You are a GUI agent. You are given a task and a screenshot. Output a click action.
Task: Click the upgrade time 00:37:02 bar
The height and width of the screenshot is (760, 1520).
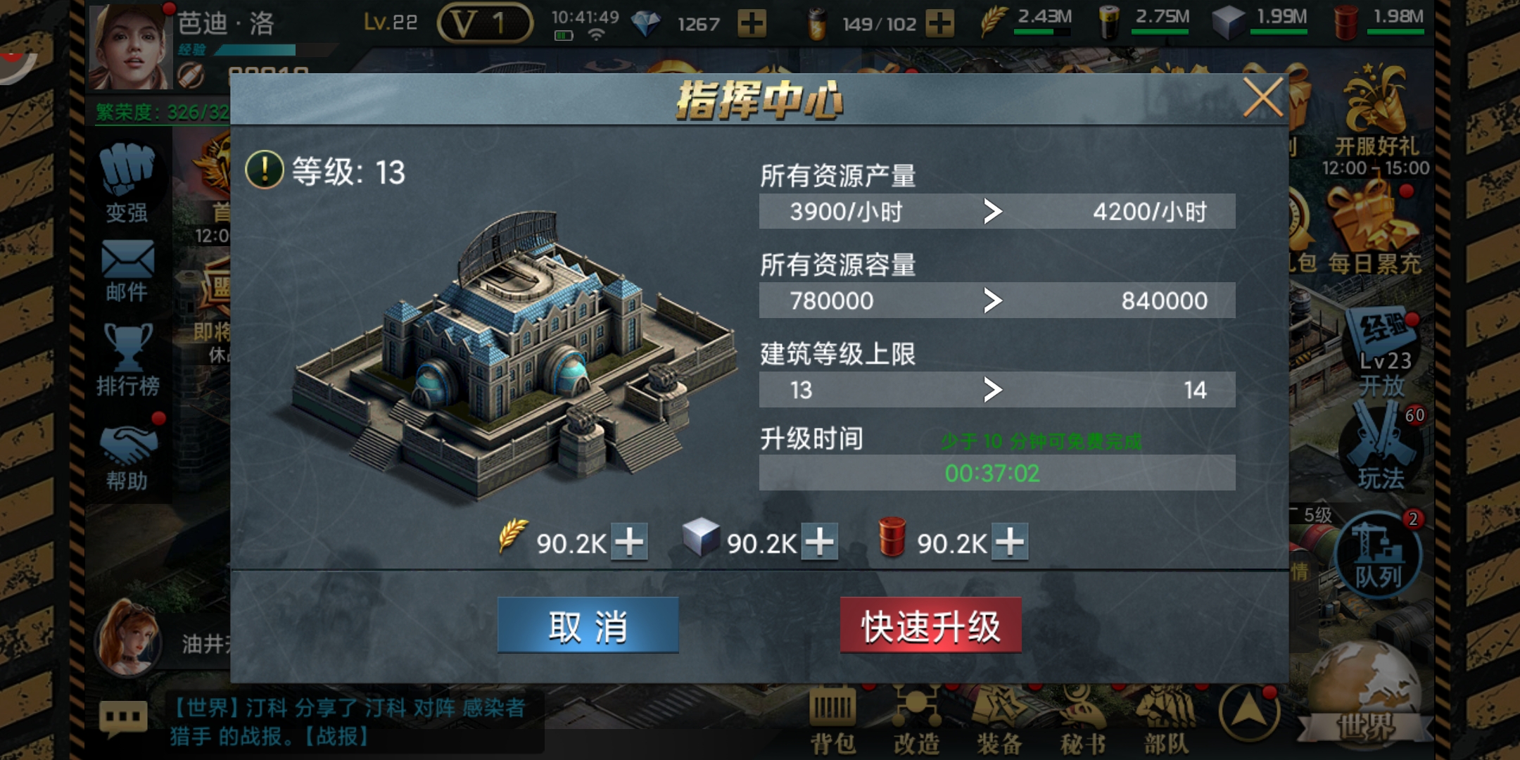(997, 473)
